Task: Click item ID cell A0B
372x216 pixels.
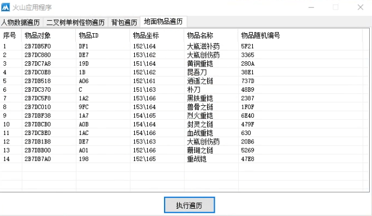Action: 84,124
